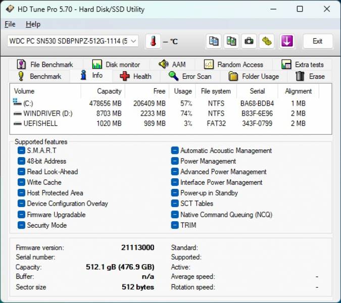Image resolution: width=341 pixels, height=303 pixels.
Task: Toggle the Automatic Acoustic Management checkbox
Action: click(175, 150)
